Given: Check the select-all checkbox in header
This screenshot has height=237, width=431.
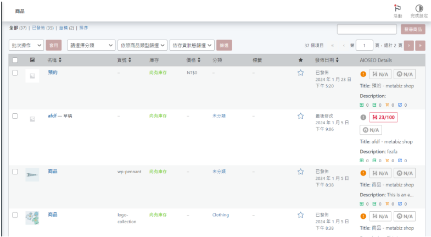Looking at the screenshot, I should tap(15, 60).
